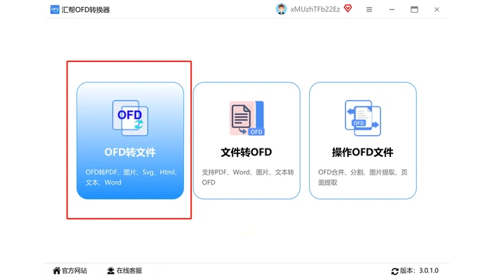Click the username xMUzhTFb22Ez
493x278 pixels.
[x=315, y=9]
